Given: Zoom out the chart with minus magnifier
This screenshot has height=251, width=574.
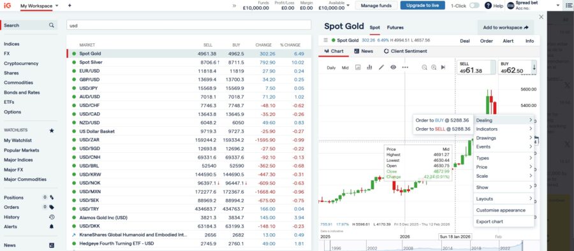Looking at the screenshot, I should click(424, 68).
